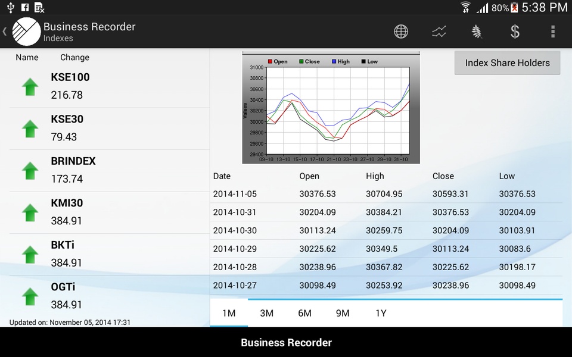This screenshot has width=572, height=357.
Task: Switch to the 1Y period tab
Action: click(381, 313)
